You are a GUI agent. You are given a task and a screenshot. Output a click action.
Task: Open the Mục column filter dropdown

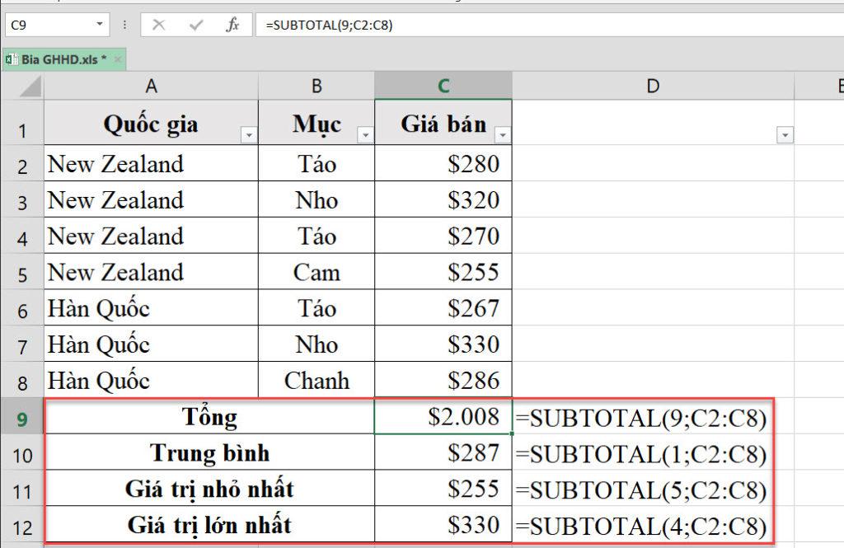click(364, 133)
